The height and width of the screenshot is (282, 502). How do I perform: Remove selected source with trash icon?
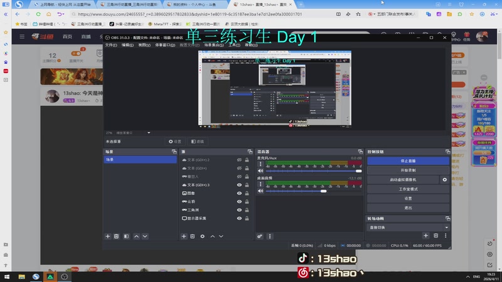coord(193,236)
